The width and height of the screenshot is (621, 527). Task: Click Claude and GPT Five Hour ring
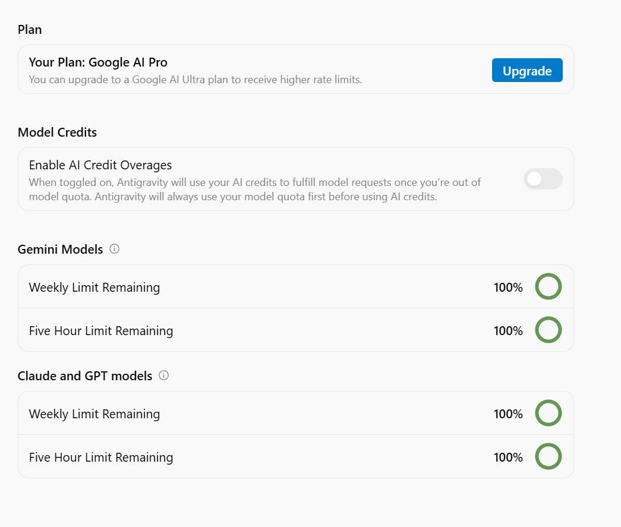tap(548, 456)
